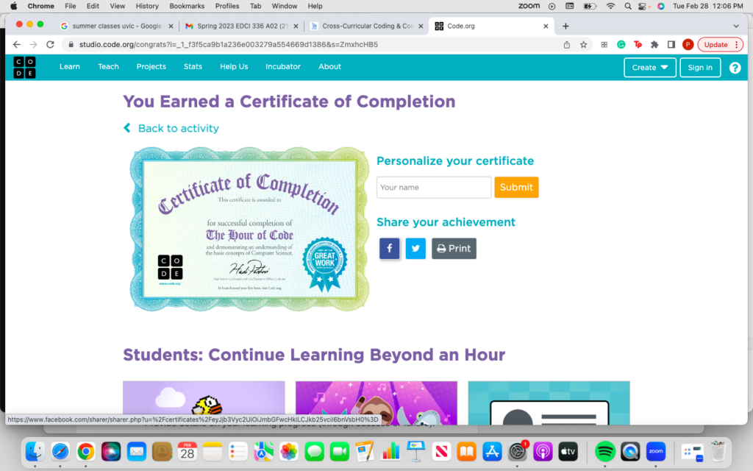This screenshot has height=471, width=753.
Task: Open the Create dropdown
Action: pyautogui.click(x=650, y=68)
